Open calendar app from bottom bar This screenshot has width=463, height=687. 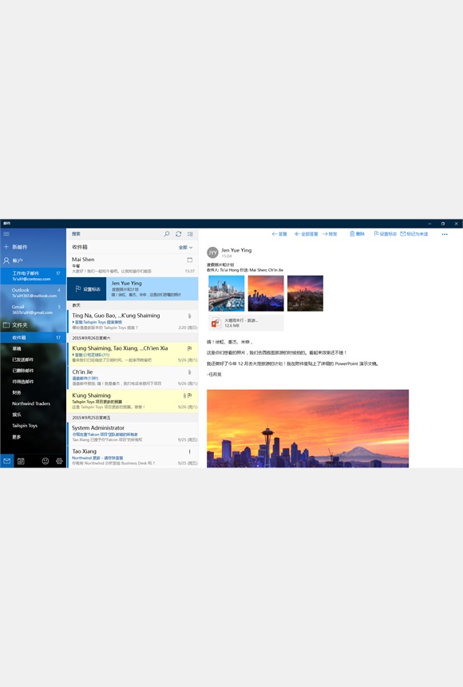pyautogui.click(x=21, y=461)
